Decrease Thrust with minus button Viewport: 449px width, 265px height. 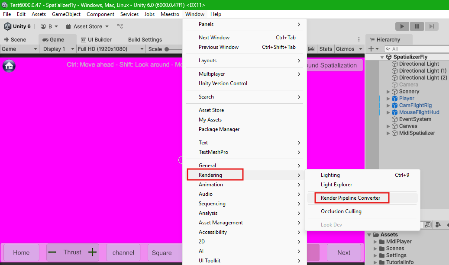(x=52, y=252)
